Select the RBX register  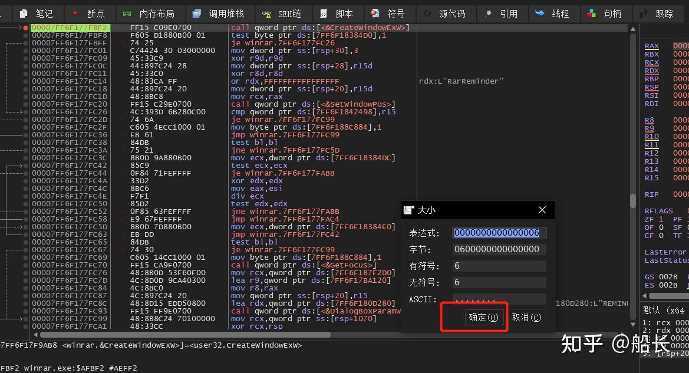point(652,54)
